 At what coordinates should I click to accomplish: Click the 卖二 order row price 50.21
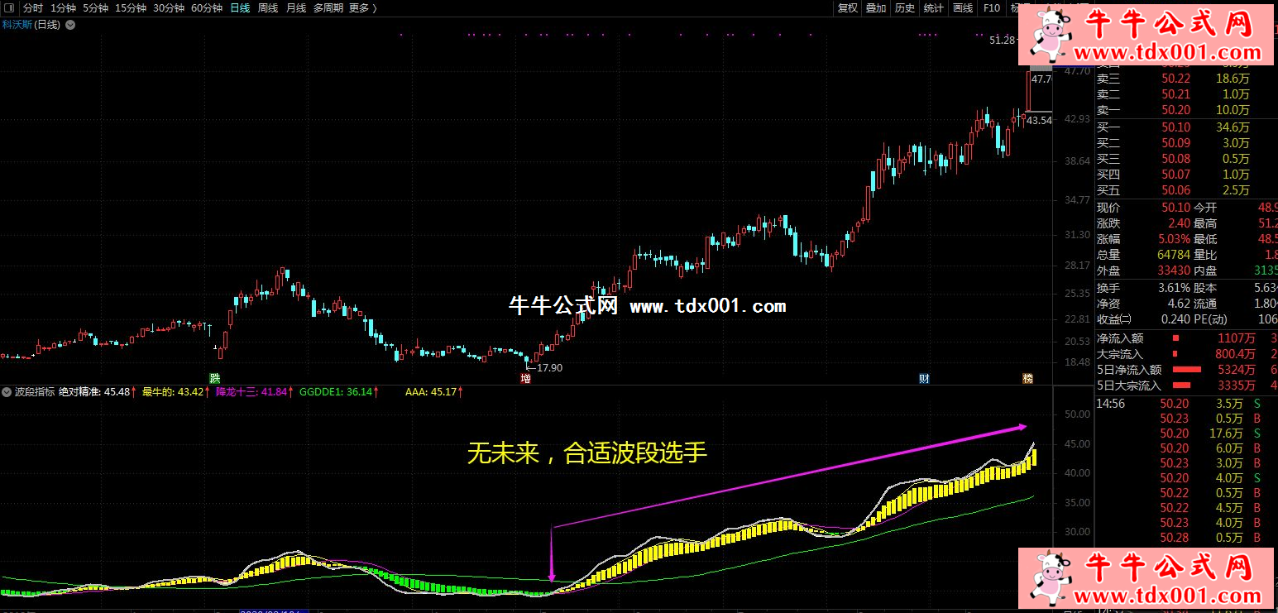pyautogui.click(x=1176, y=94)
